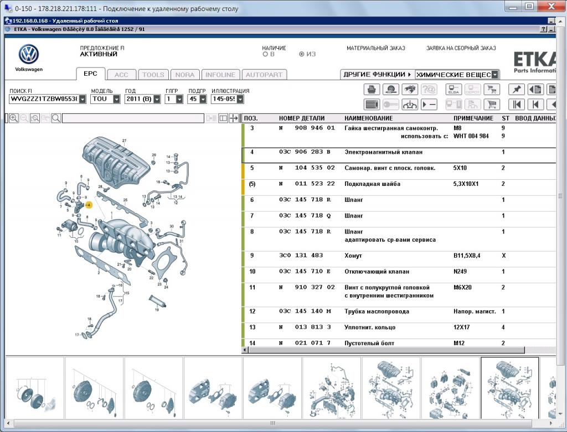This screenshot has height=432, width=567.
Task: Zoom in on the parts illustration
Action: 14,118
